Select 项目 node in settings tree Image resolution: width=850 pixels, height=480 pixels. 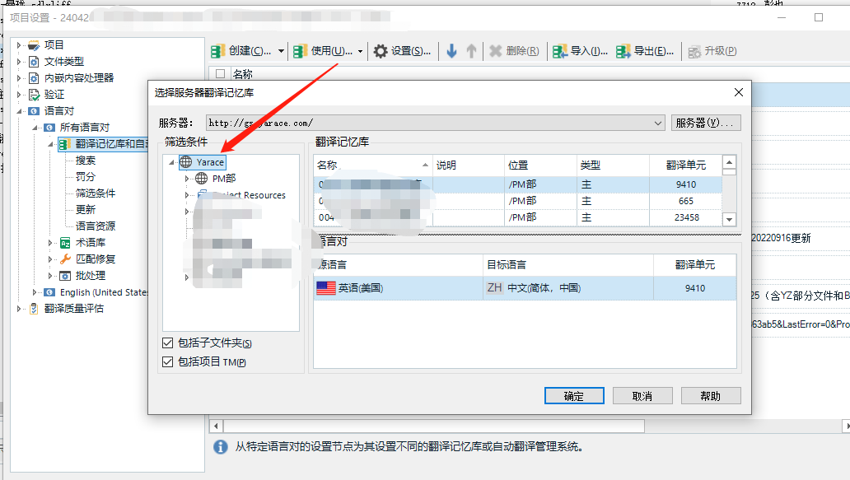54,45
